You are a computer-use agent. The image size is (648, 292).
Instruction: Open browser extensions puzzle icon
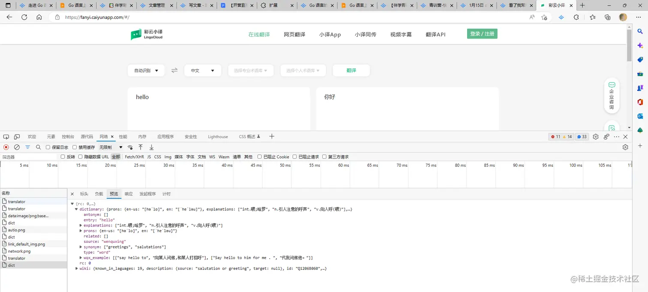pyautogui.click(x=576, y=17)
